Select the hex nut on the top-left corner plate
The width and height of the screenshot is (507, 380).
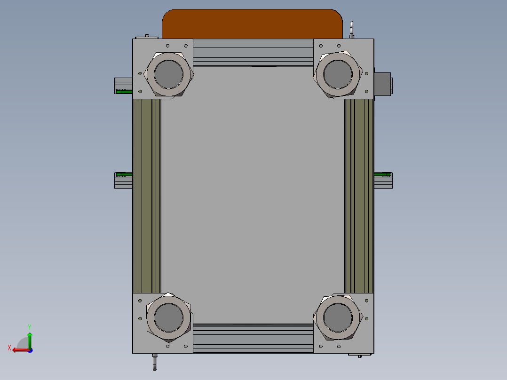coord(168,74)
